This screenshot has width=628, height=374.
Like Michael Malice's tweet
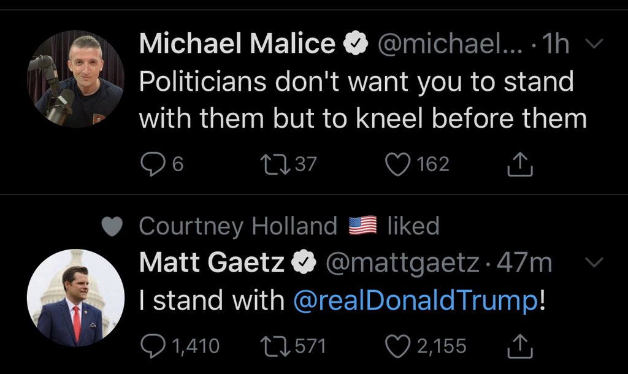[397, 164]
